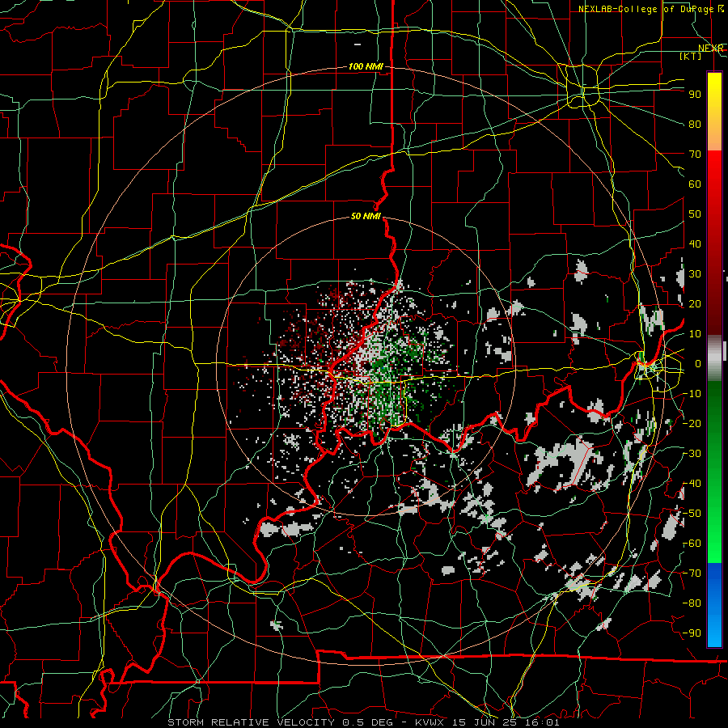Click the gray zero-velocity segment of the color bar

pyautogui.click(x=714, y=358)
